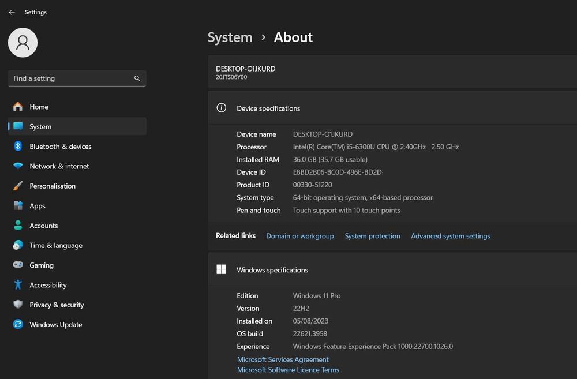Open Gaming settings page

tap(42, 265)
